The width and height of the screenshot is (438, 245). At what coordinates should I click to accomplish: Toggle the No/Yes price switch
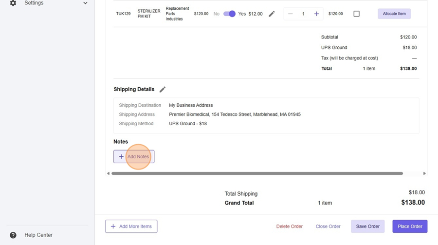(229, 14)
